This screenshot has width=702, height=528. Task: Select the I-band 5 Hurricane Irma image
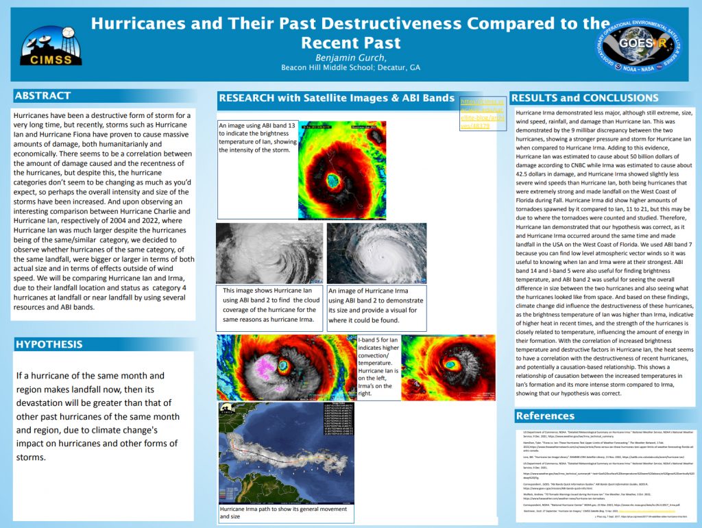pos(448,368)
